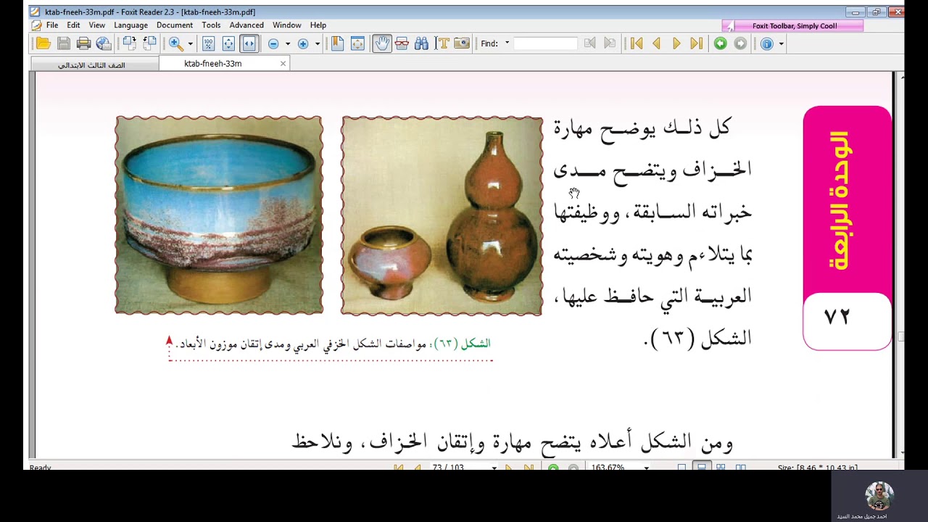Go to the first page
Viewport: 928px width, 522px height.
pyautogui.click(x=637, y=43)
